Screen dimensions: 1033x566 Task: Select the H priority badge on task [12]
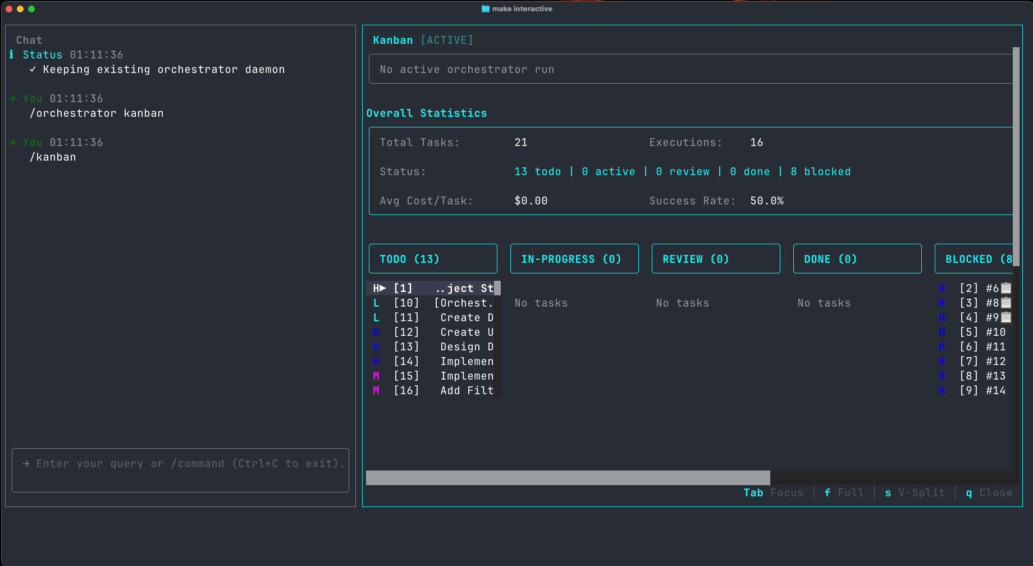click(376, 332)
